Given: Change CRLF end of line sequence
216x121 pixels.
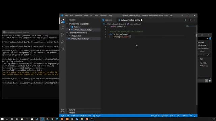Looking at the screenshot, I should (x=179, y=116).
